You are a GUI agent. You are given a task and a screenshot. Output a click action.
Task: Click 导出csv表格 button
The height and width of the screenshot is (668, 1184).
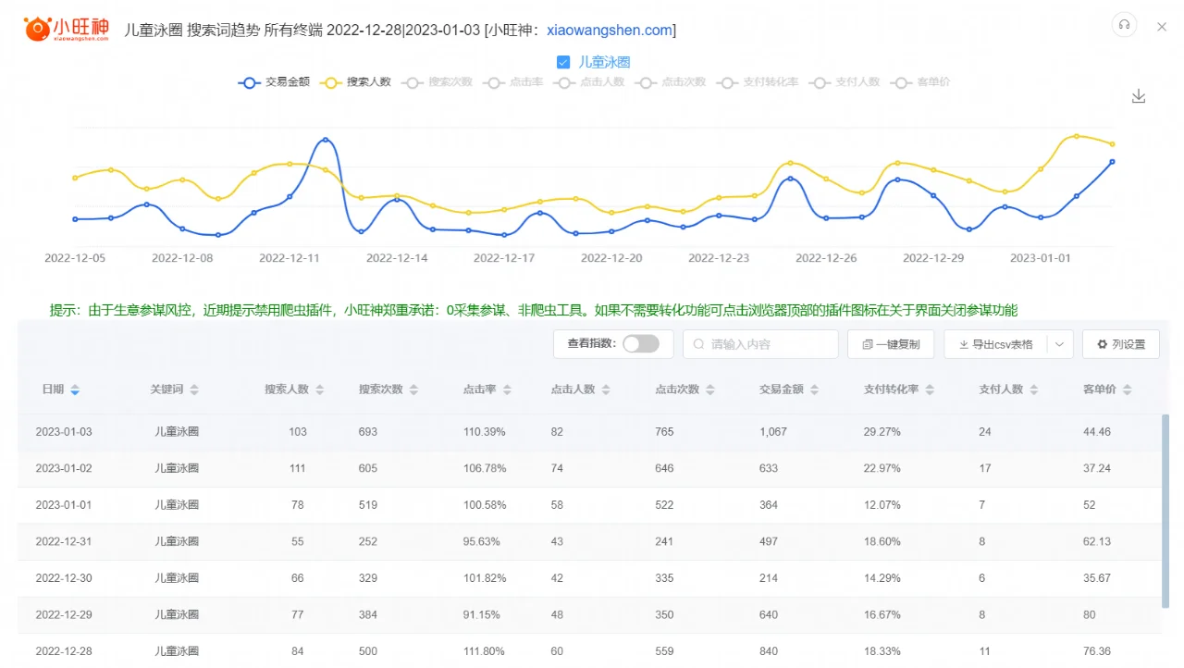(x=995, y=344)
